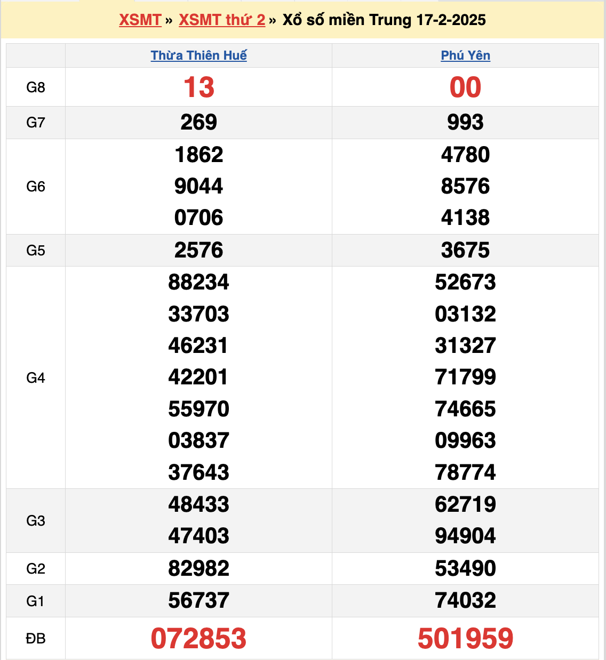Click the Xổ số miền Trung 17-2-2025 title
Screen dimensions: 606x660
pos(384,20)
